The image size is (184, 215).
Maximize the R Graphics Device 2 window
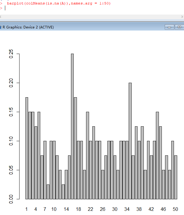pos(179,27)
